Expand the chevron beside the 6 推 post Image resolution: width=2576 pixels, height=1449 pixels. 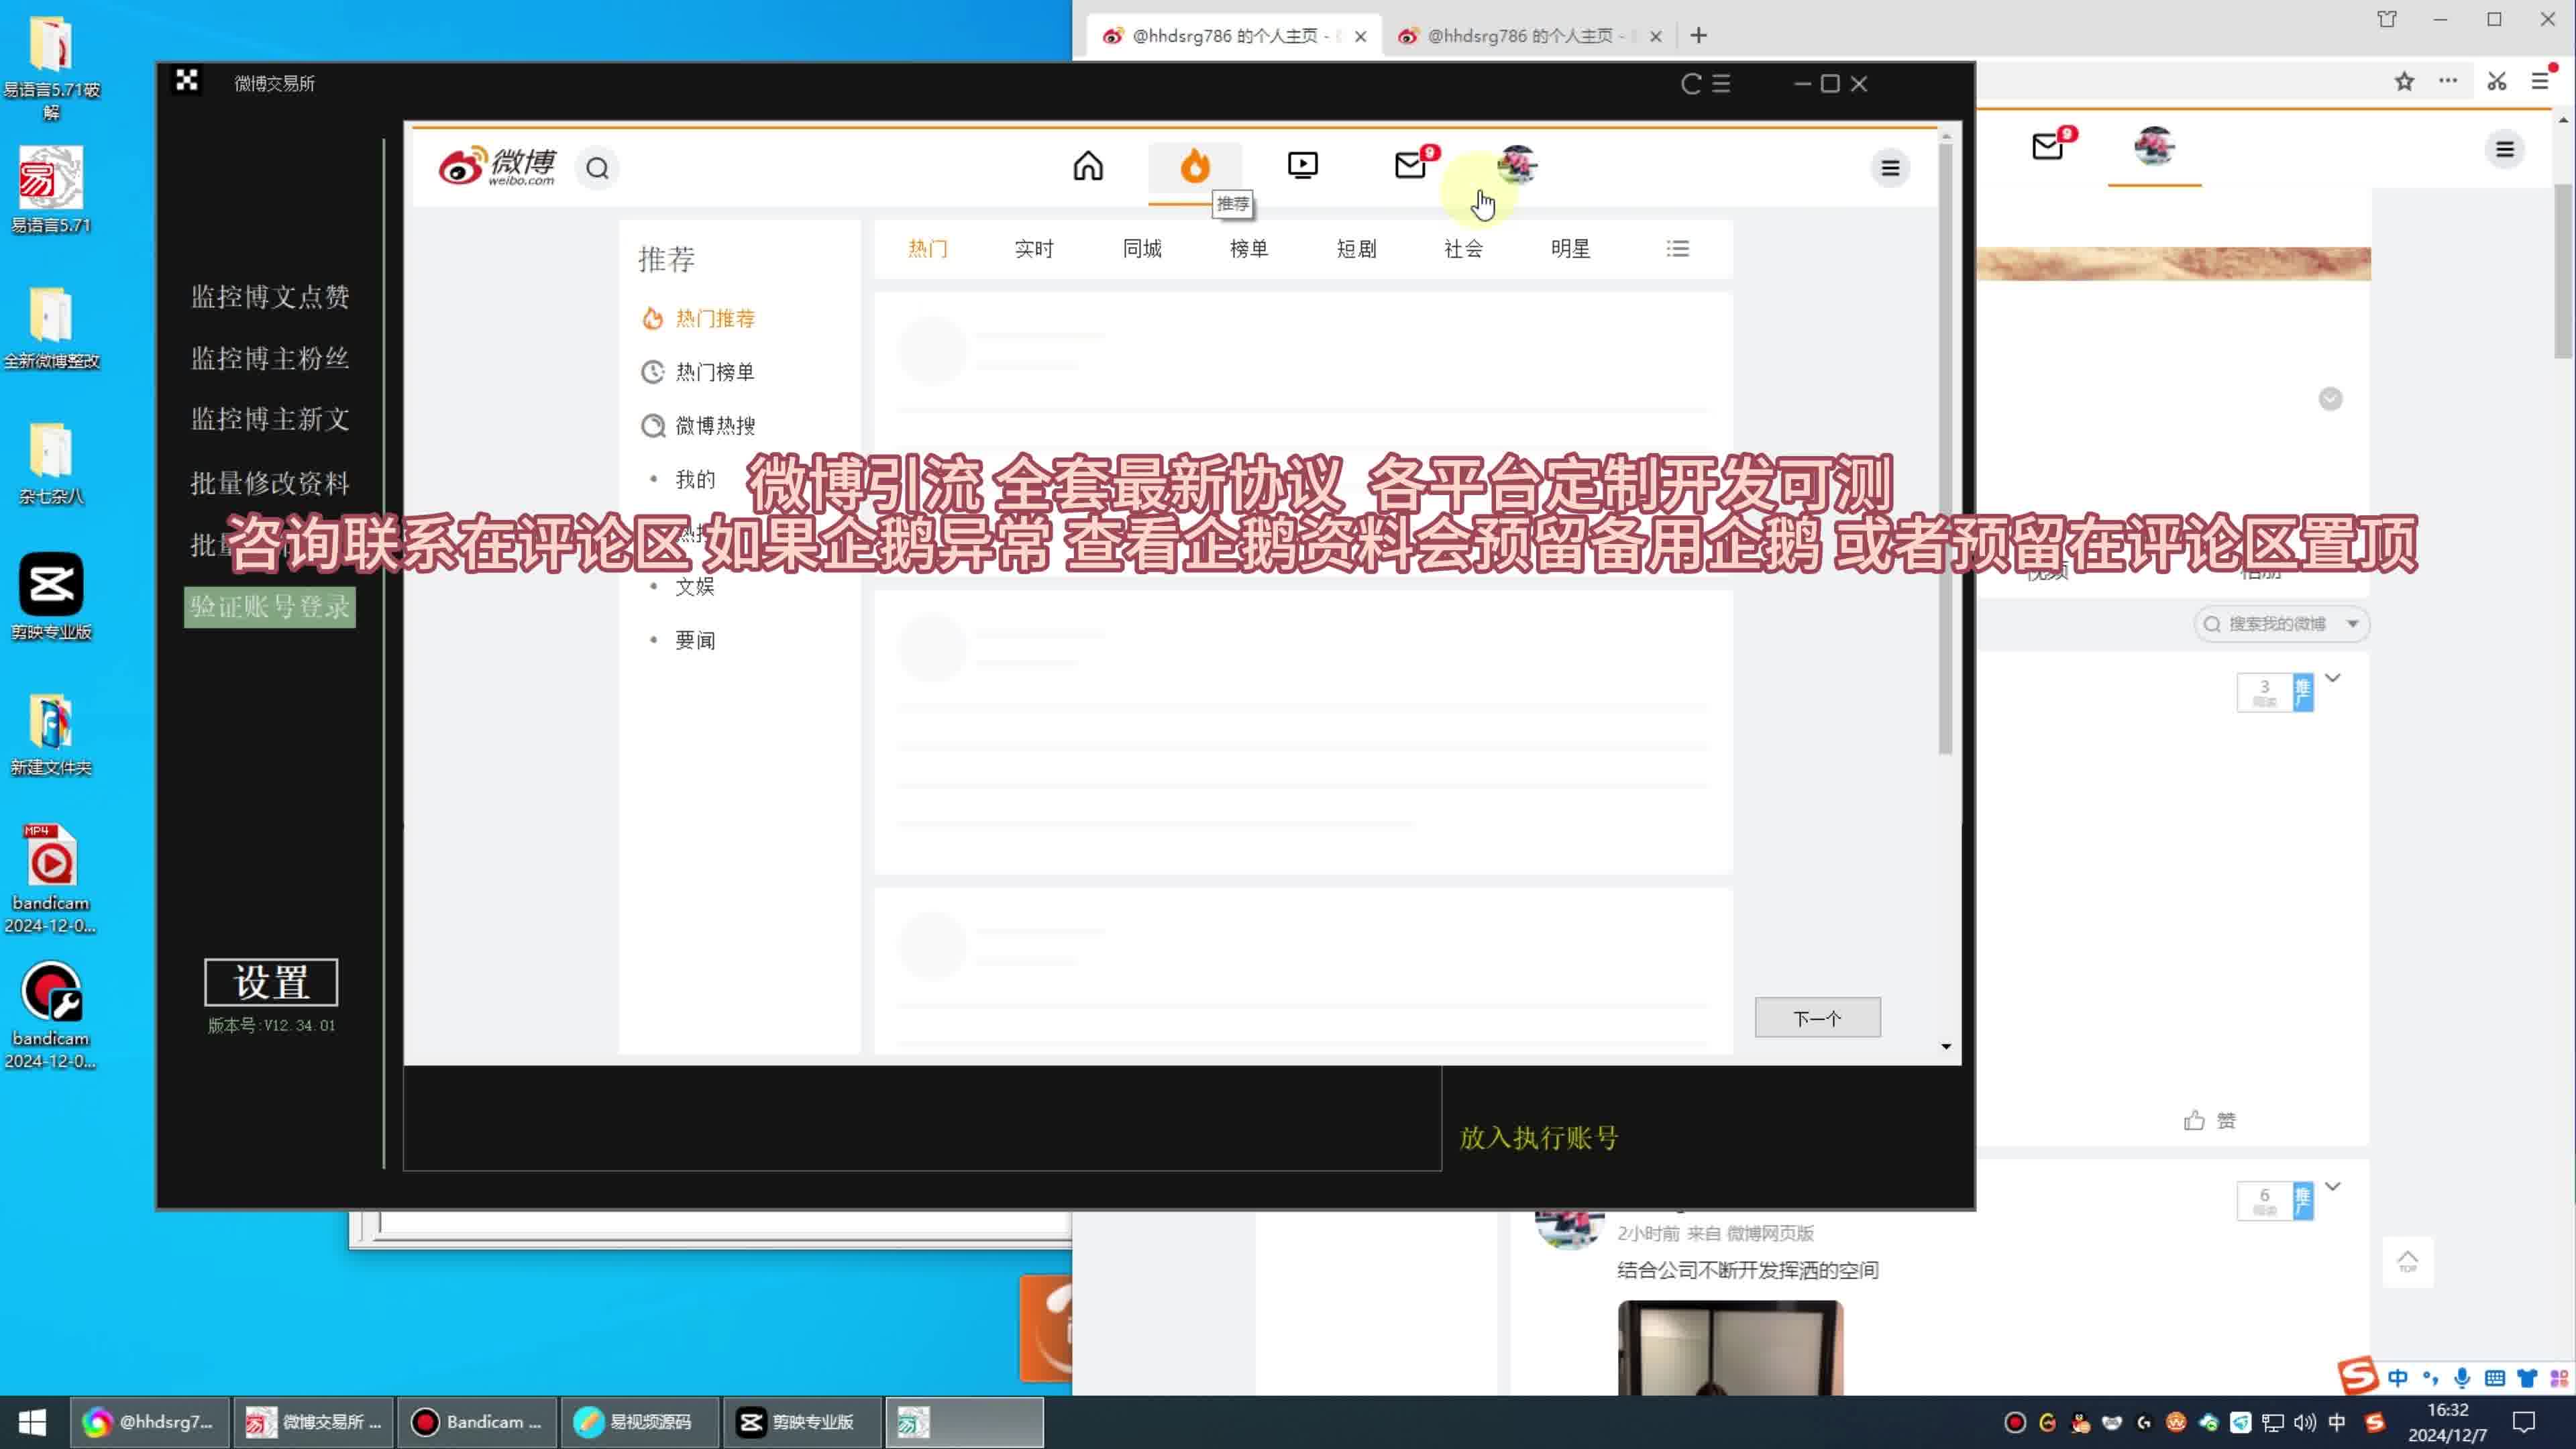click(2333, 1186)
